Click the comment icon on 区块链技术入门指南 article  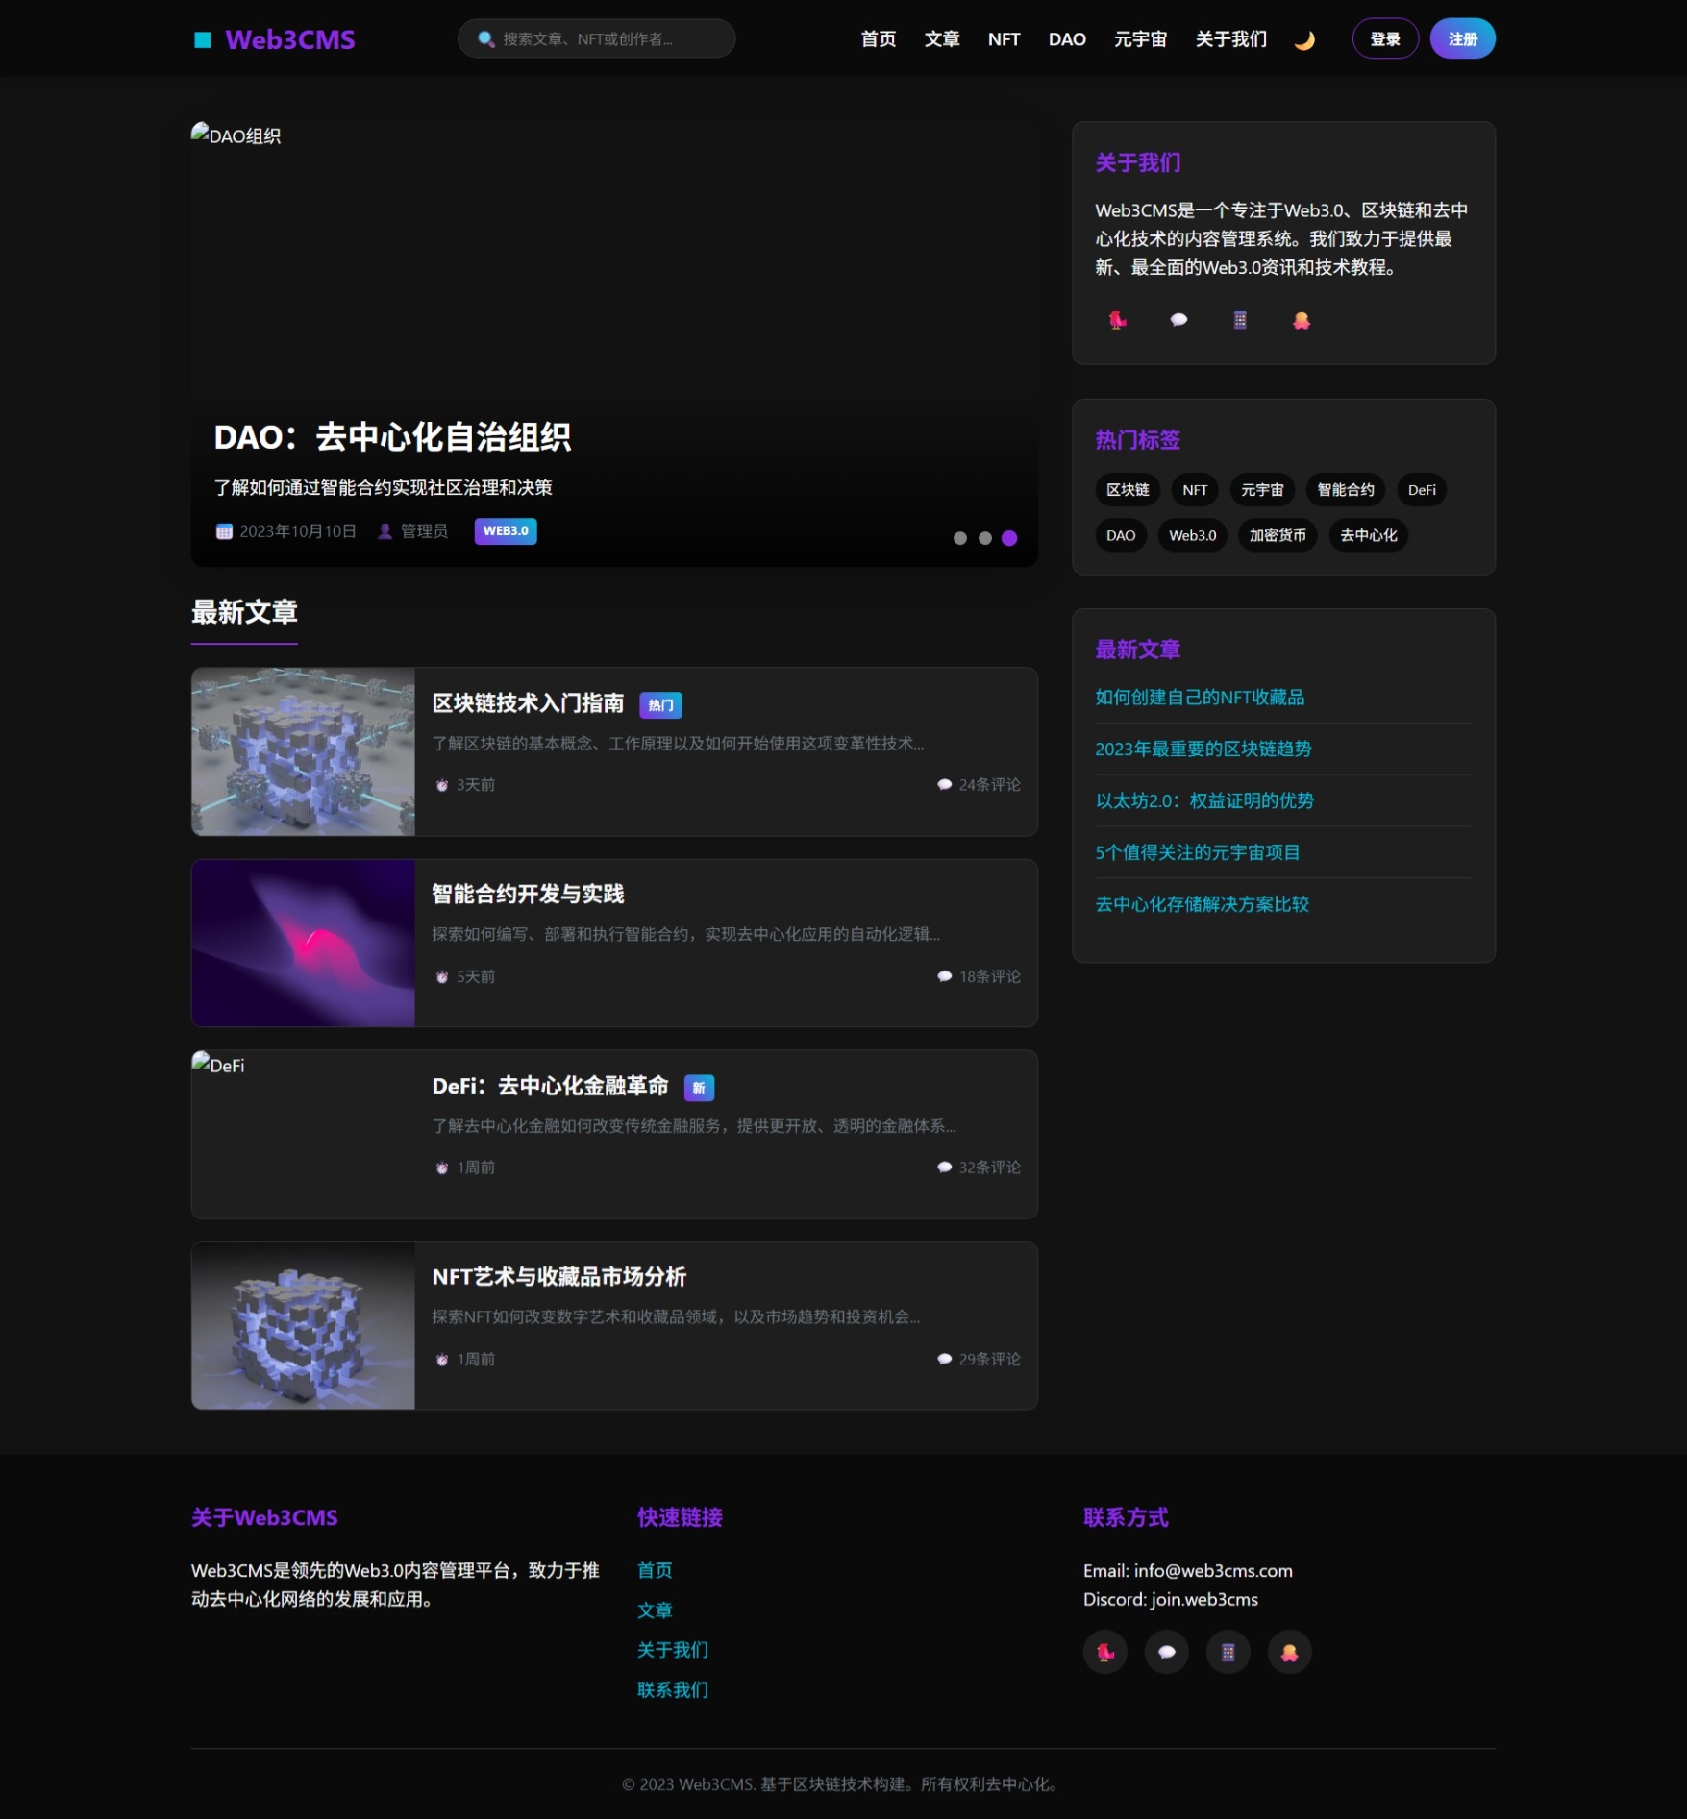point(943,785)
